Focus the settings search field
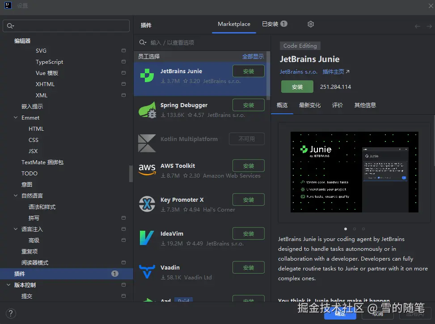The height and width of the screenshot is (324, 435). point(66,26)
